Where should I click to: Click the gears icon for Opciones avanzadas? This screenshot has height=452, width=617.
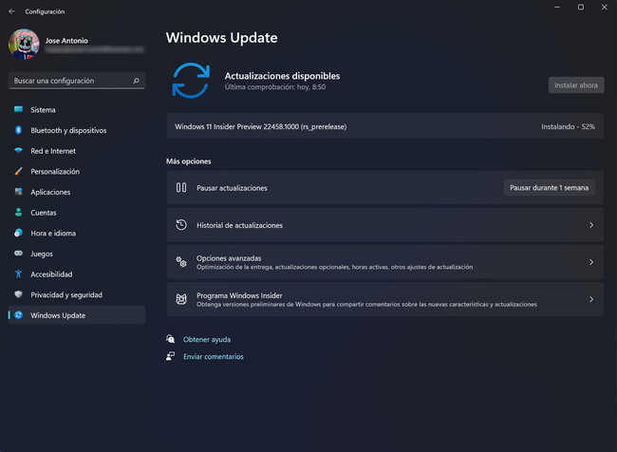181,262
